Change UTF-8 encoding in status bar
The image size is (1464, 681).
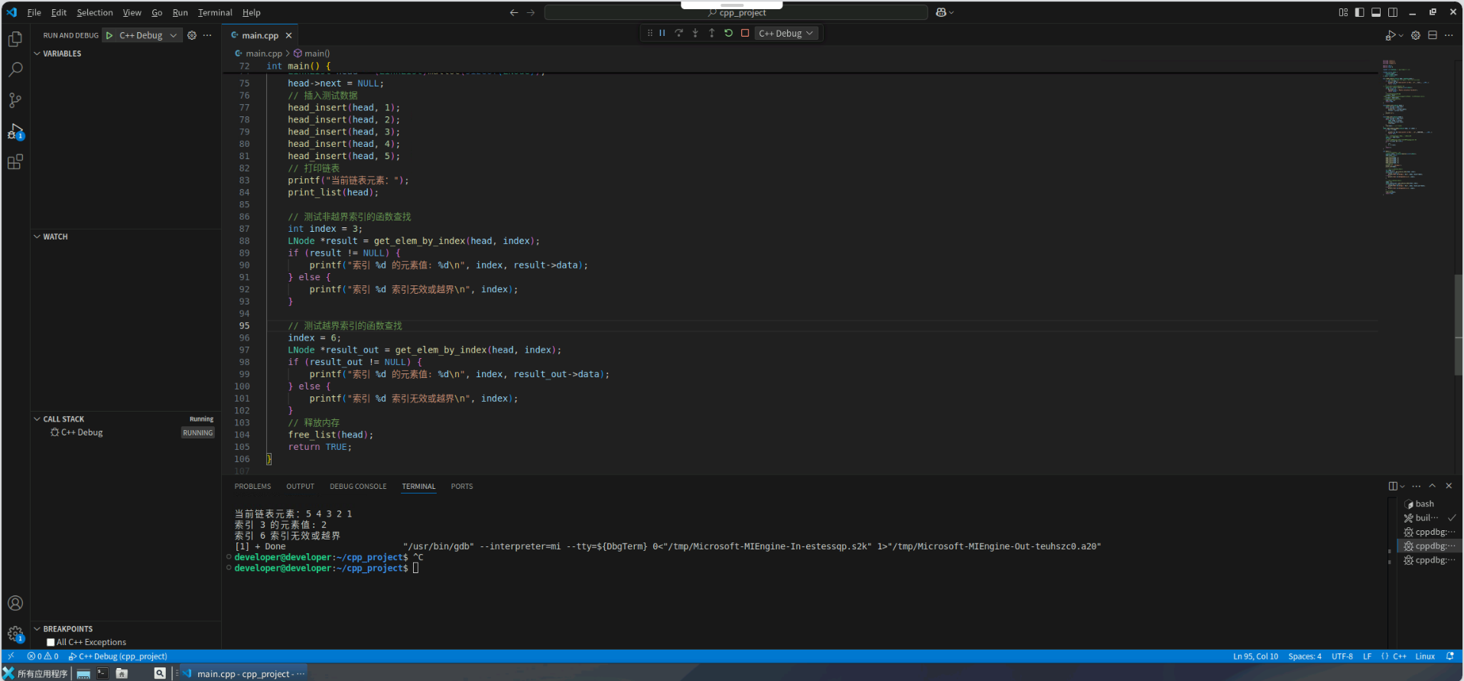(1342, 657)
